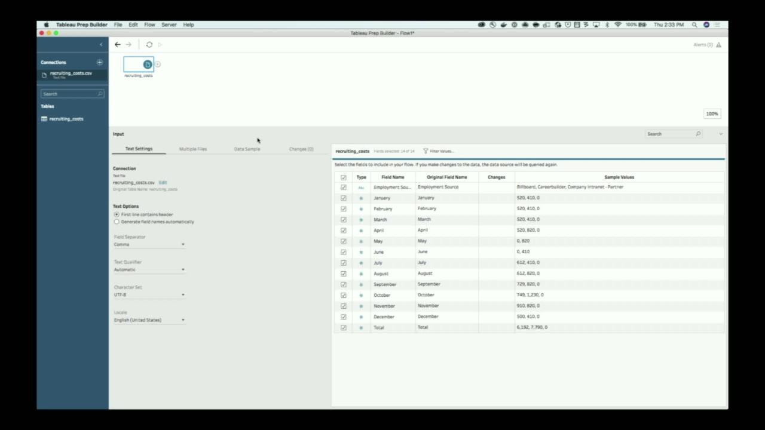The height and width of the screenshot is (430, 765).
Task: Open the Character Set dropdown
Action: [149, 294]
